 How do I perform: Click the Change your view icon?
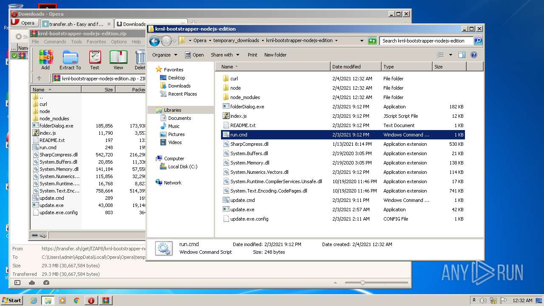[440, 55]
